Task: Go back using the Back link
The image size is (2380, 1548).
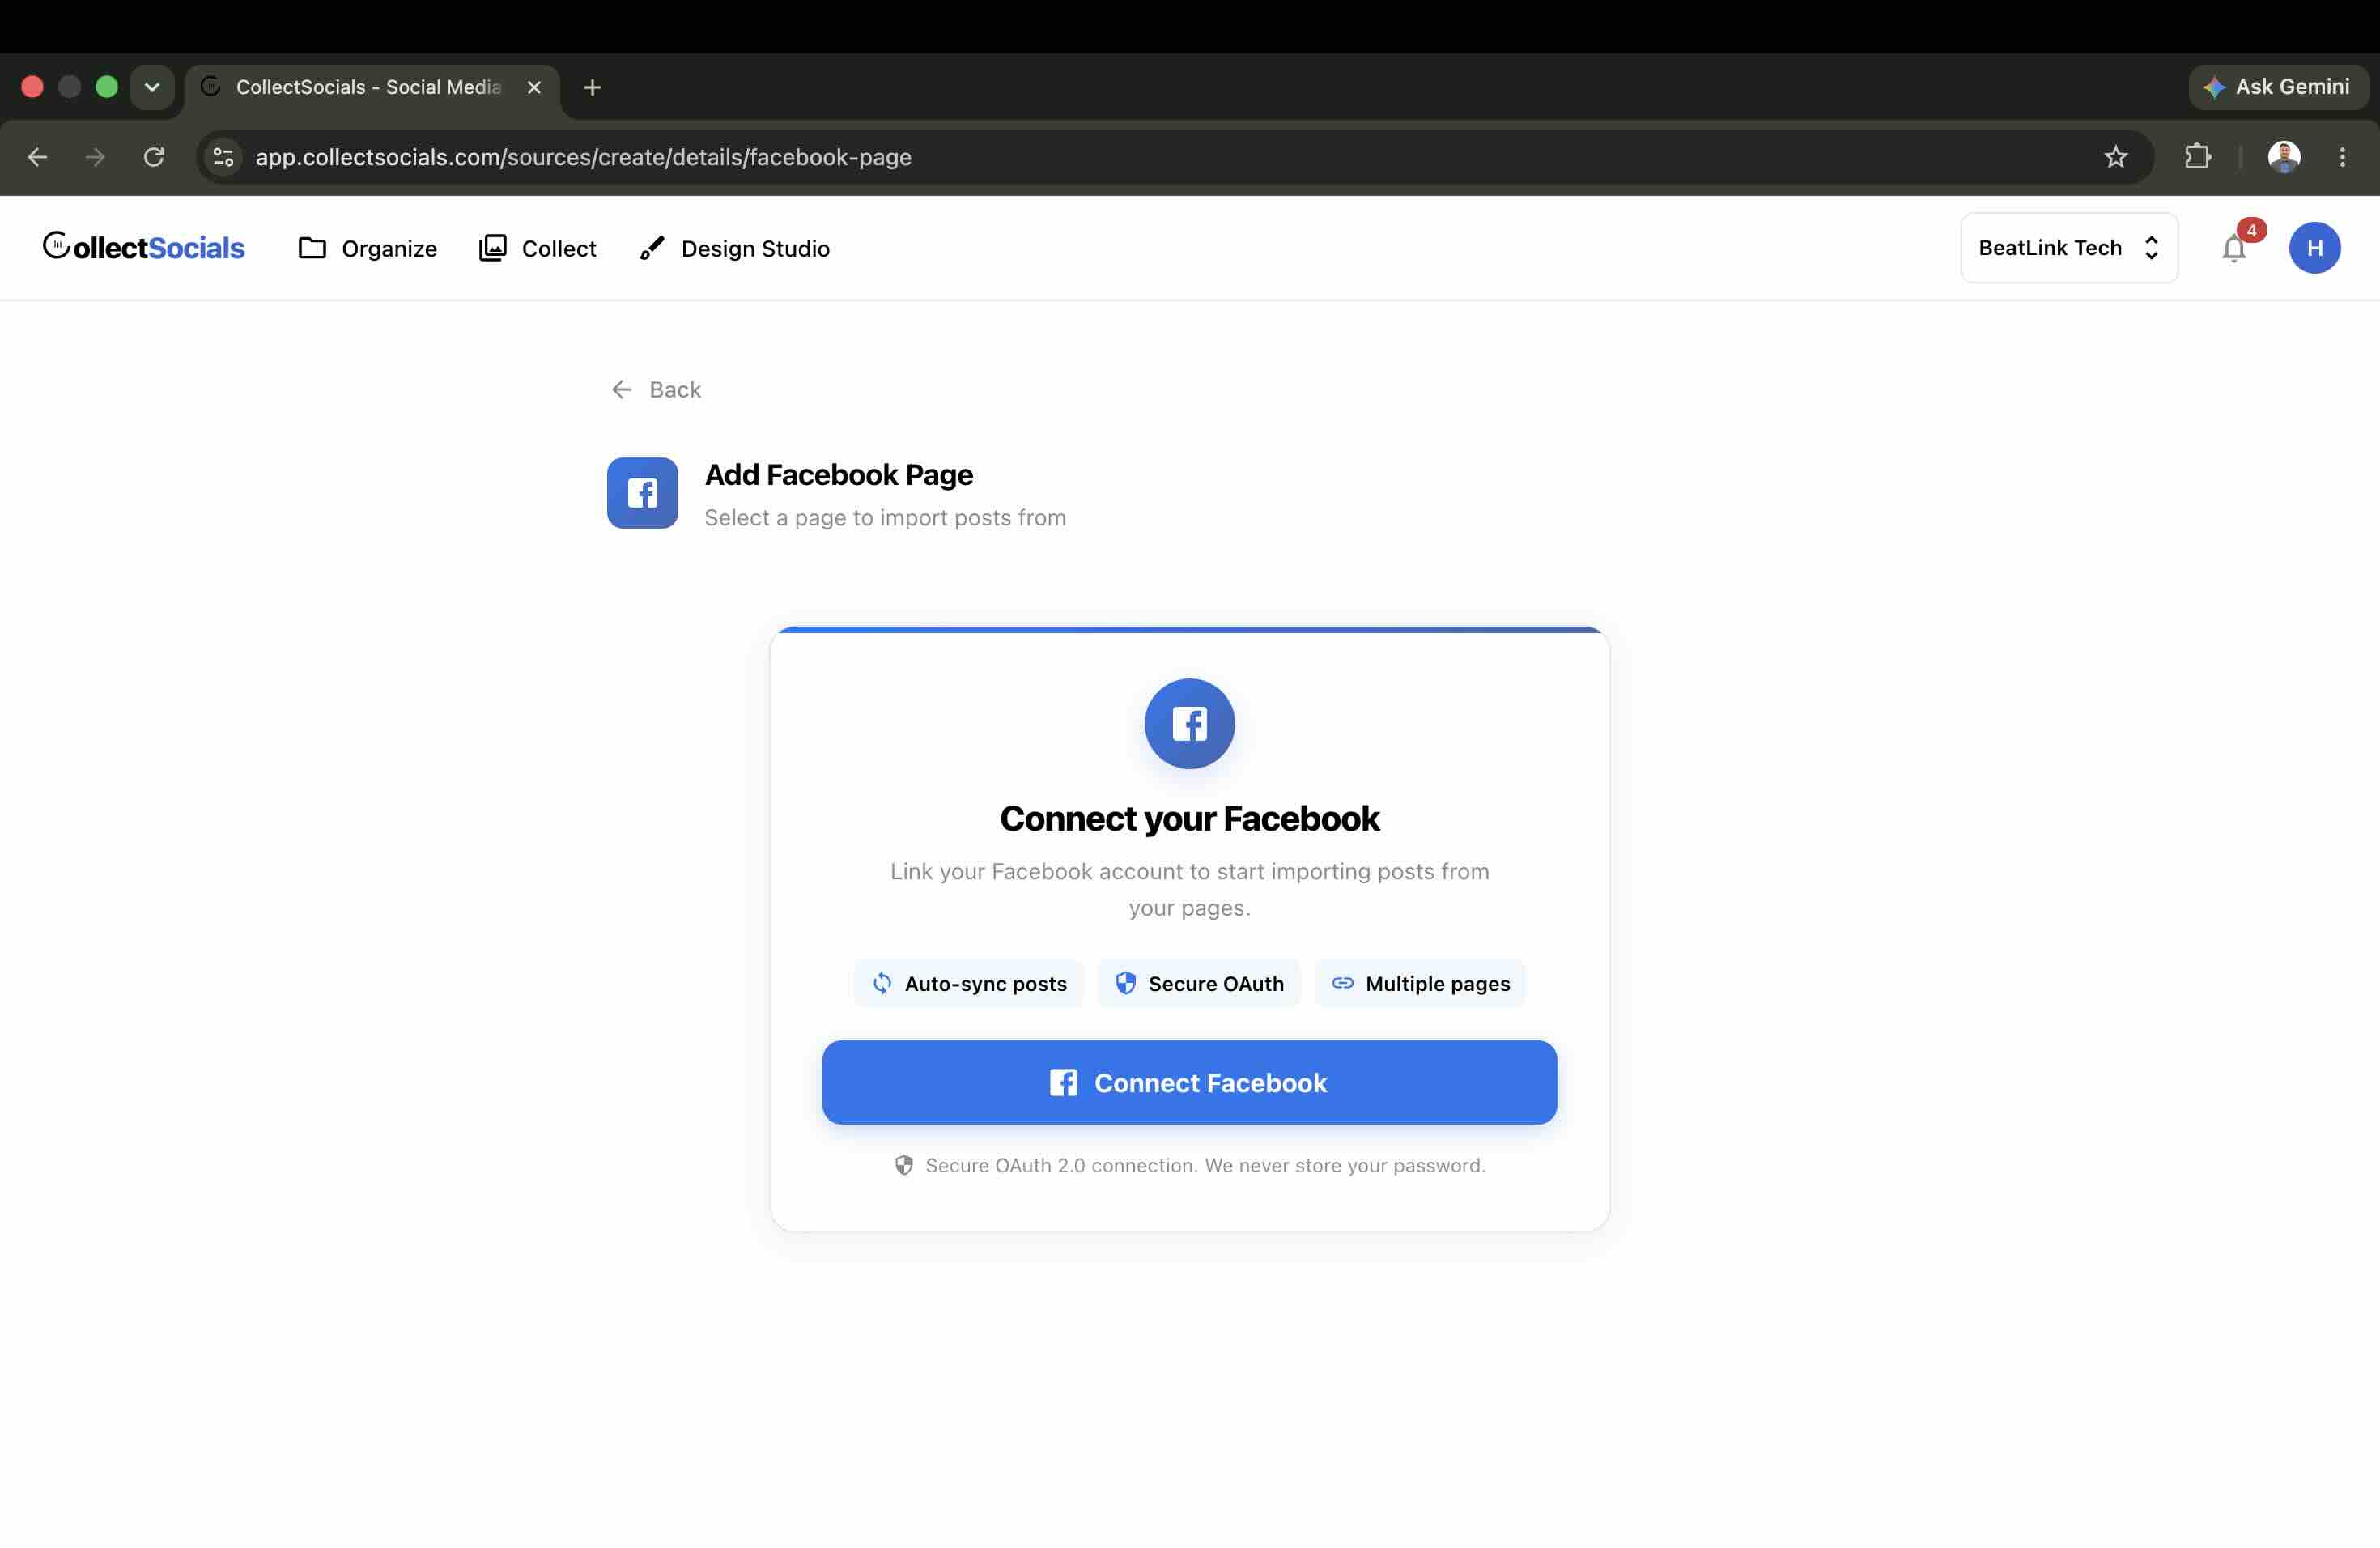Action: point(656,390)
